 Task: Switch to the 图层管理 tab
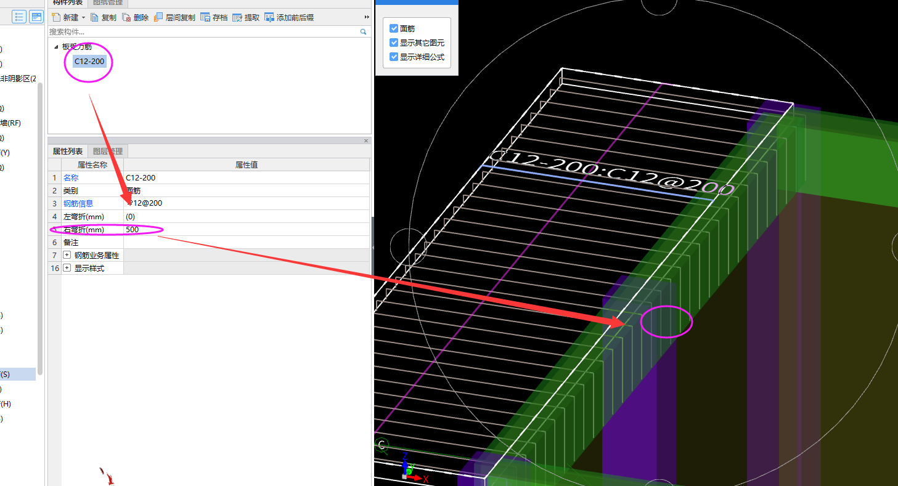108,151
